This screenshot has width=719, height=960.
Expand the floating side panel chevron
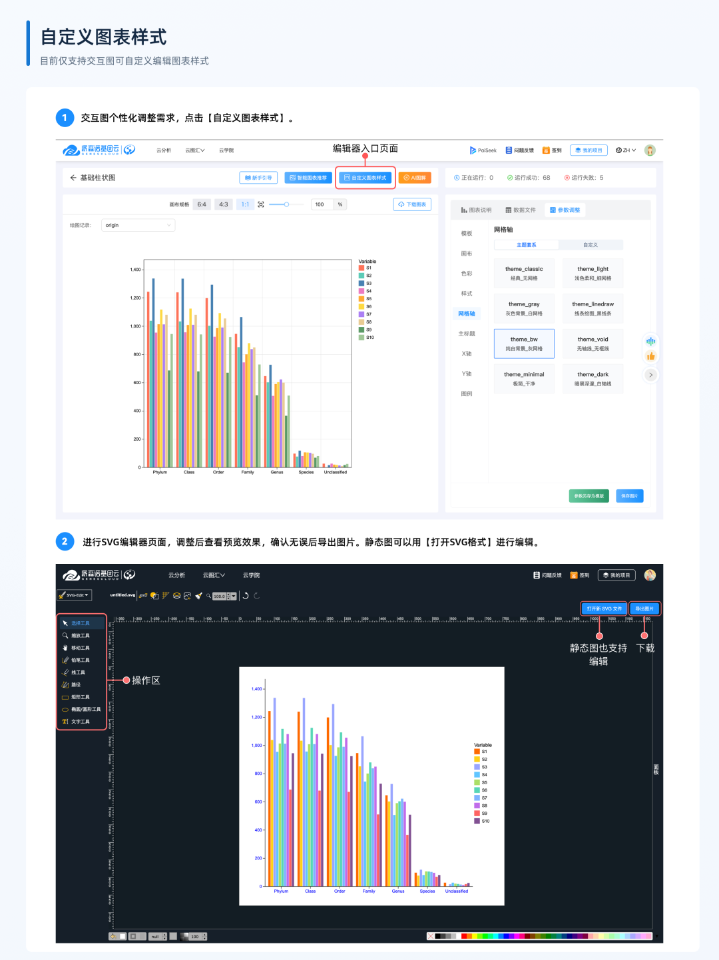tap(651, 375)
